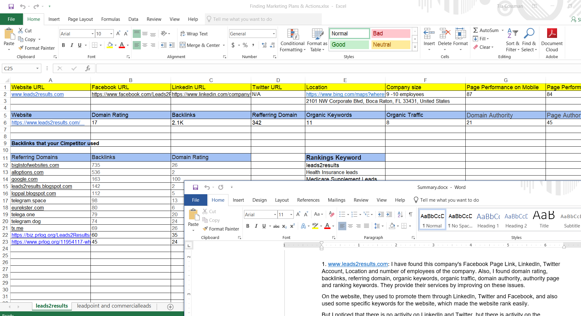
Task: Apply percent style in Excel
Action: pyautogui.click(x=245, y=45)
